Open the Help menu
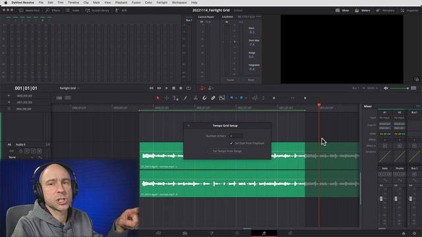422x237 pixels. 194,3
